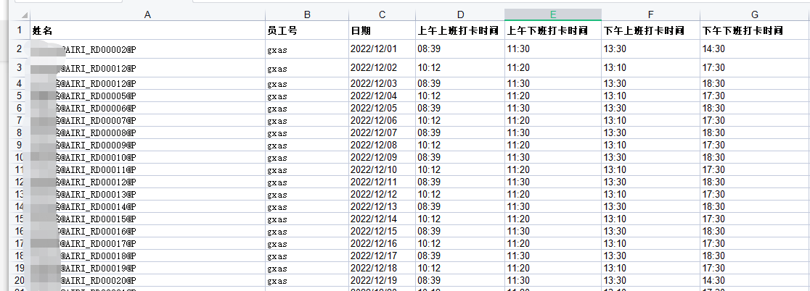Click the 日期 header cell
This screenshot has width=810, height=291.
(382, 30)
